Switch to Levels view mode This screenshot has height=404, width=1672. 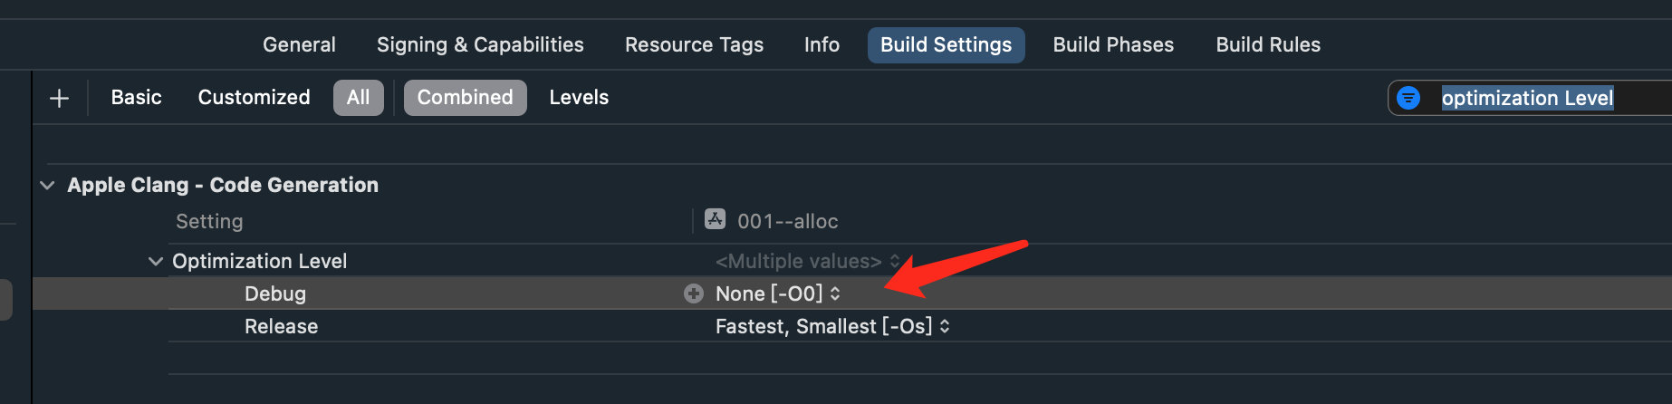[579, 98]
